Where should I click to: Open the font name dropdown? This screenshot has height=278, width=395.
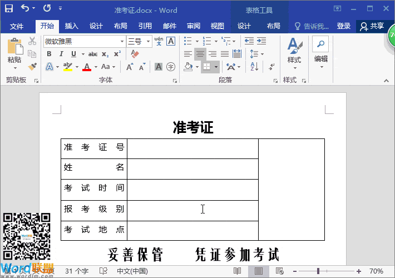(x=122, y=42)
